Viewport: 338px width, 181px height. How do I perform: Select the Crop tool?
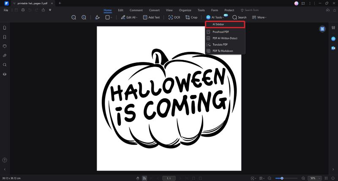pyautogui.click(x=191, y=17)
